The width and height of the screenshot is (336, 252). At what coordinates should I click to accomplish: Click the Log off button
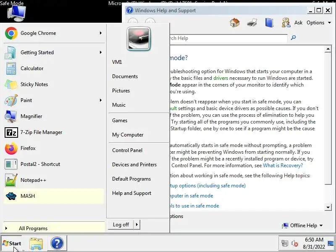[x=121, y=225]
